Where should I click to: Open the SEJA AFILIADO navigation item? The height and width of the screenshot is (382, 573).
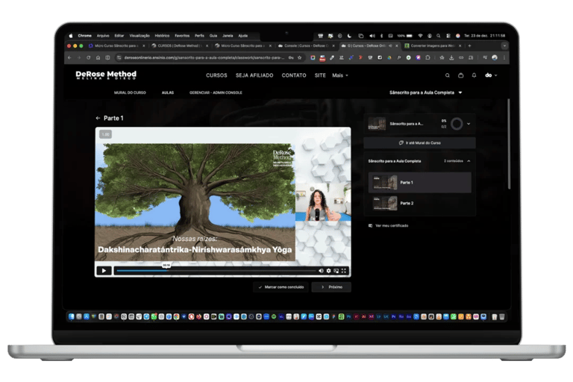(254, 75)
